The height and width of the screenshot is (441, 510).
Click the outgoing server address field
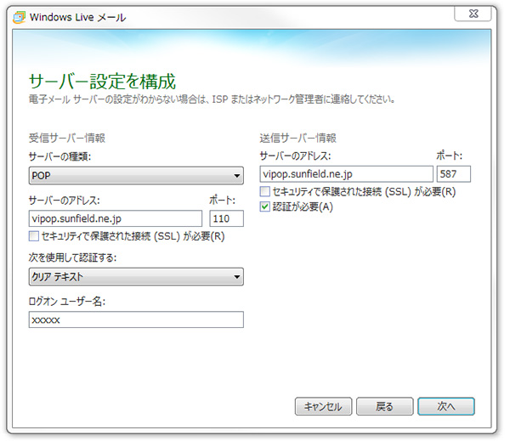(x=347, y=174)
